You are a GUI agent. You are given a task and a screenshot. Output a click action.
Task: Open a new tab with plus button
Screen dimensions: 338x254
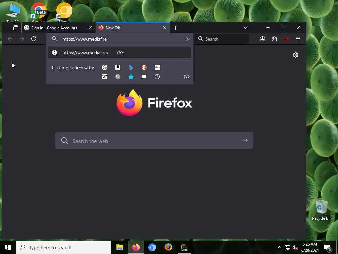click(176, 28)
